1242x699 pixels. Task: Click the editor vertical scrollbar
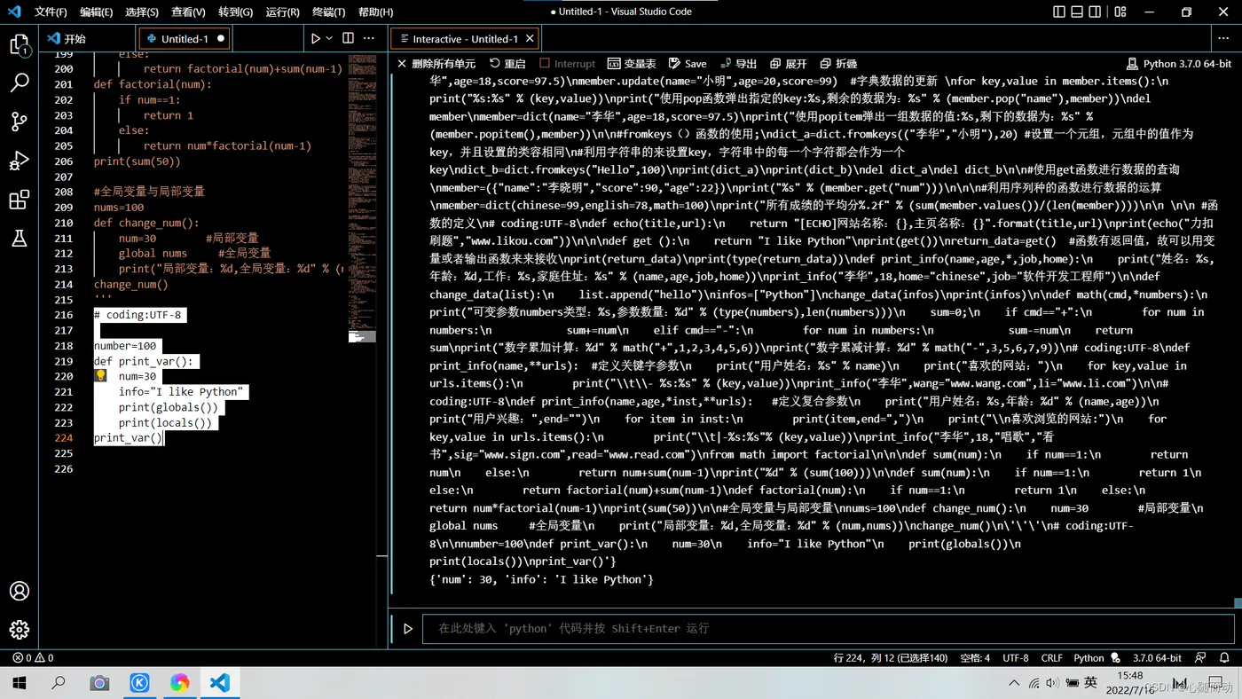382,349
